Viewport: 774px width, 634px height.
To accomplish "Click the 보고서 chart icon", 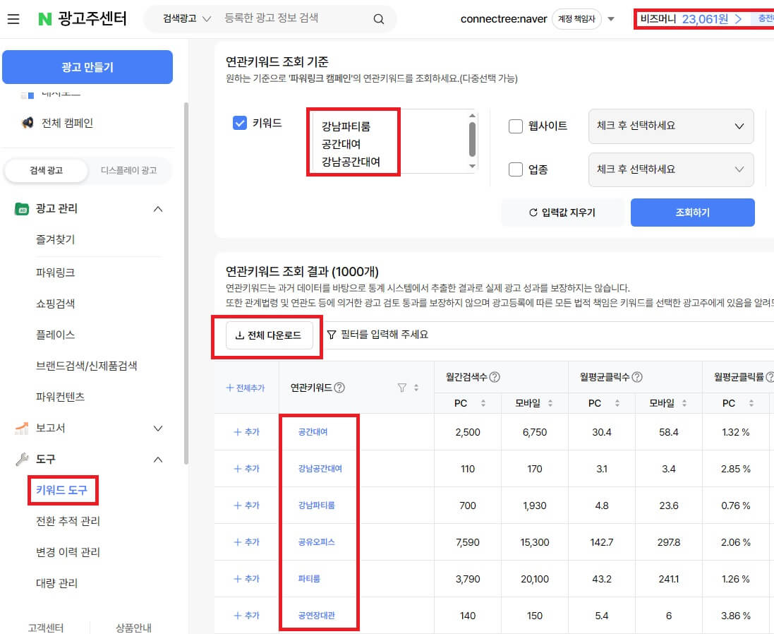I will (21, 428).
